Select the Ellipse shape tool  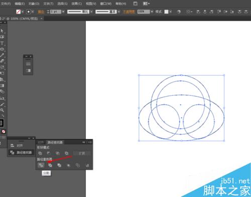pos(2,49)
